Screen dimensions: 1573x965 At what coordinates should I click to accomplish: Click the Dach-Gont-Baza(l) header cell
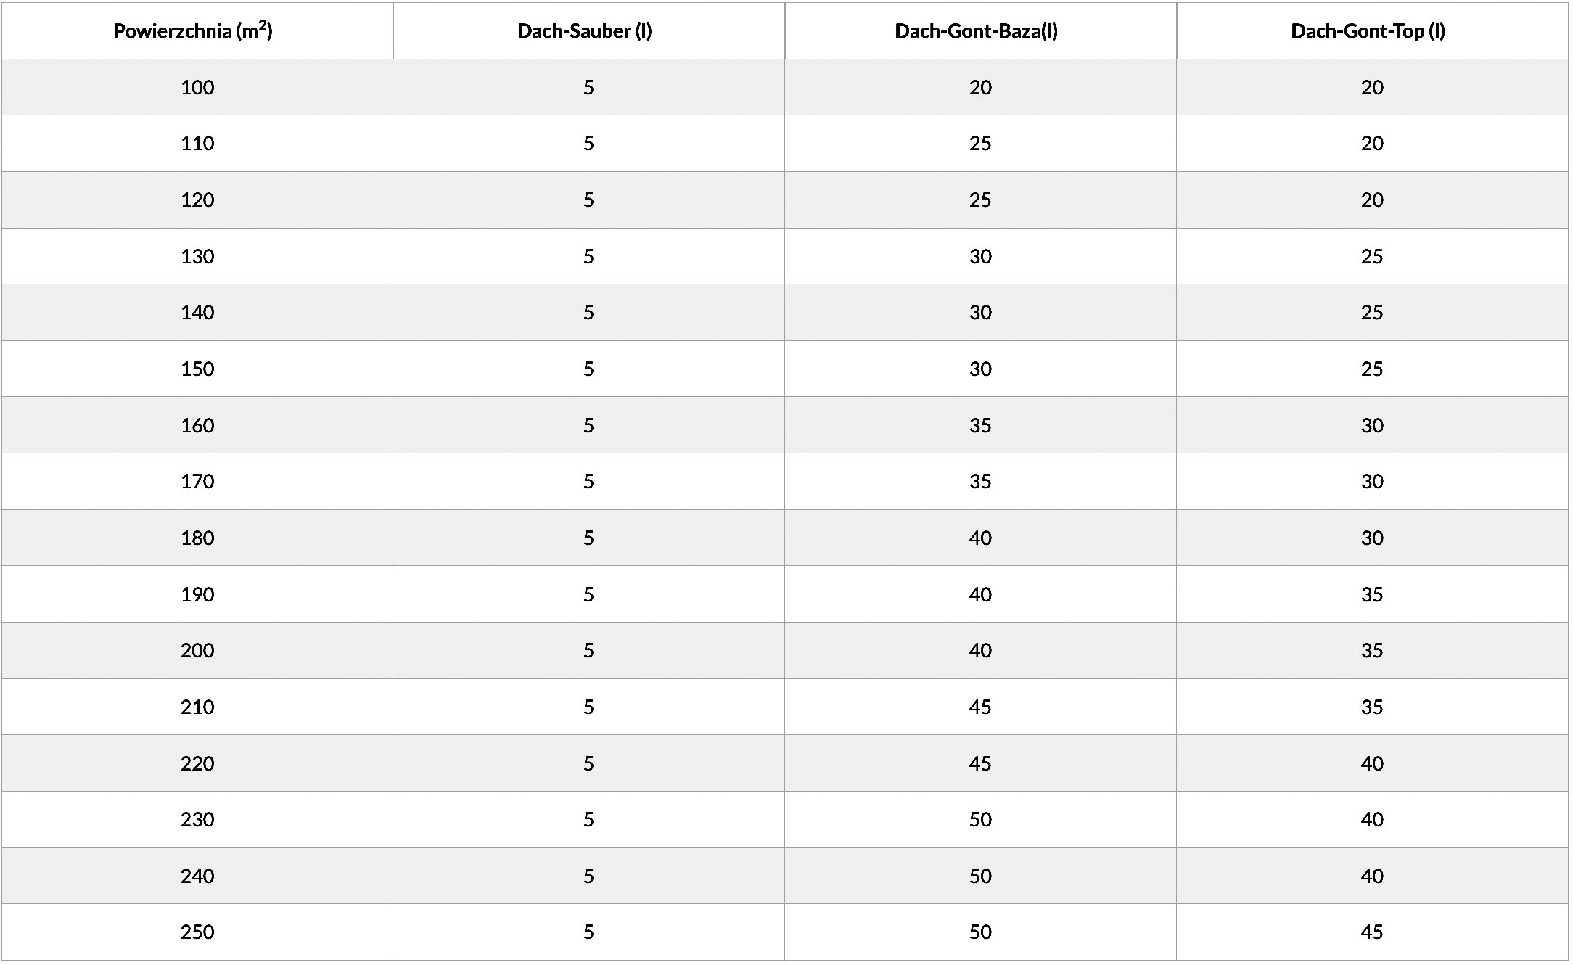click(977, 31)
